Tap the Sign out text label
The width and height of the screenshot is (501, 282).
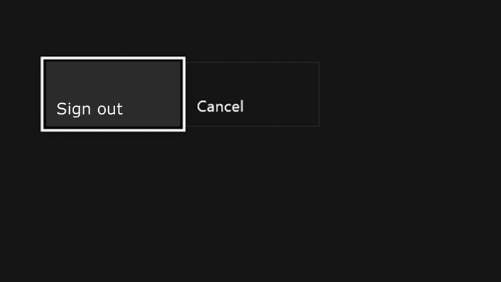90,110
